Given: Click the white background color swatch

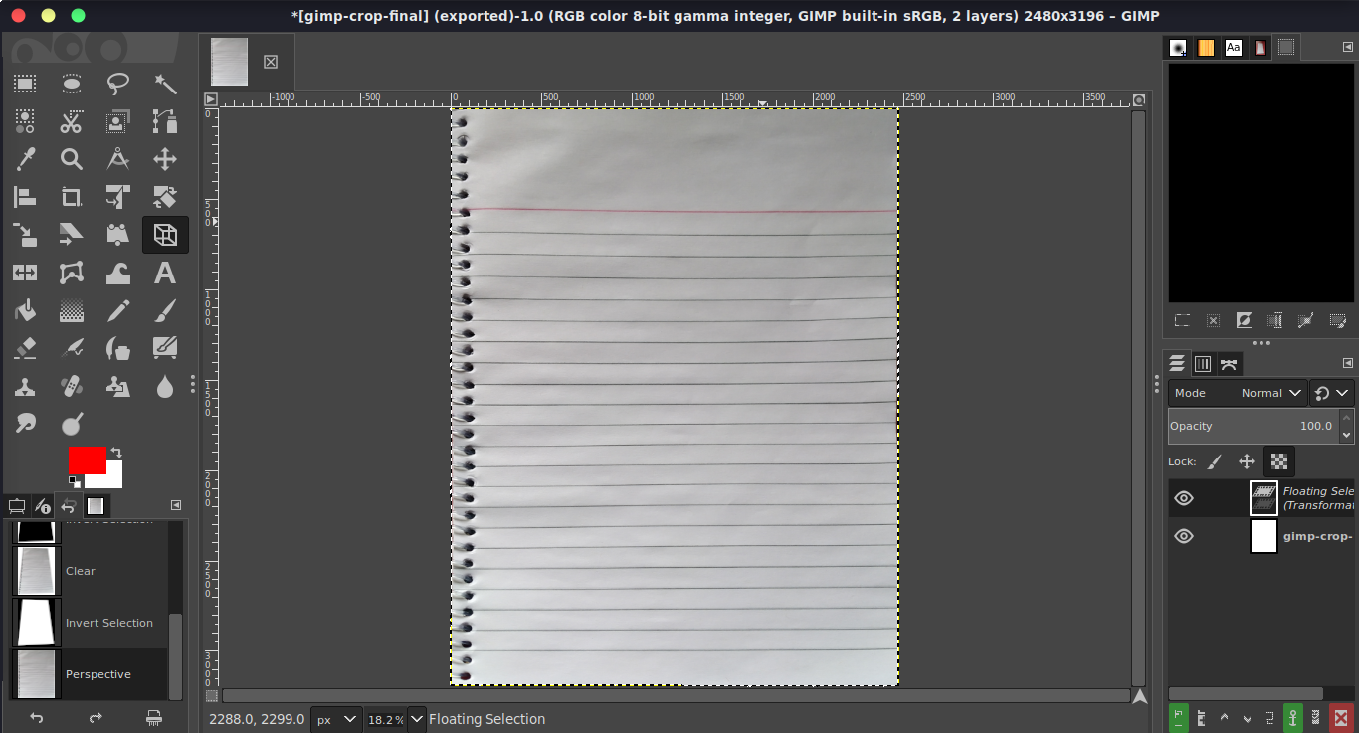Looking at the screenshot, I should tap(111, 479).
